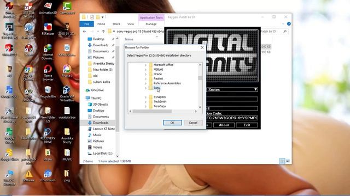Click the folder tree scroll-down arrow
This screenshot has width=350, height=196.
coord(200,107)
